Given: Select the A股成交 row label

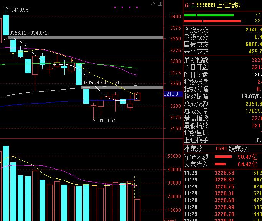Looking at the screenshot, I should click(196, 30).
